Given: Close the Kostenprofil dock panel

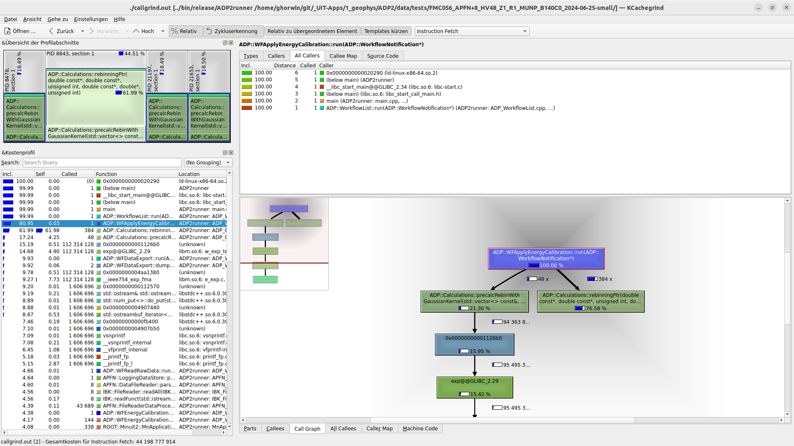Looking at the screenshot, I should (231, 153).
